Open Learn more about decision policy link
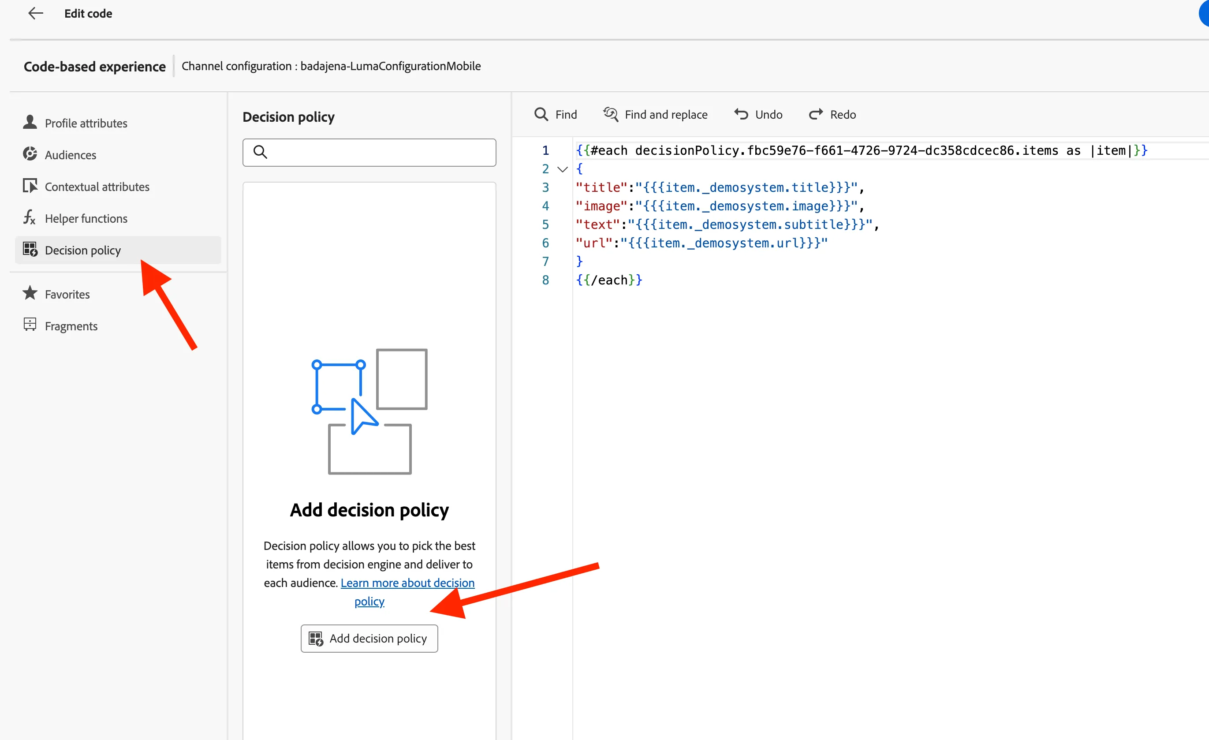 (407, 592)
